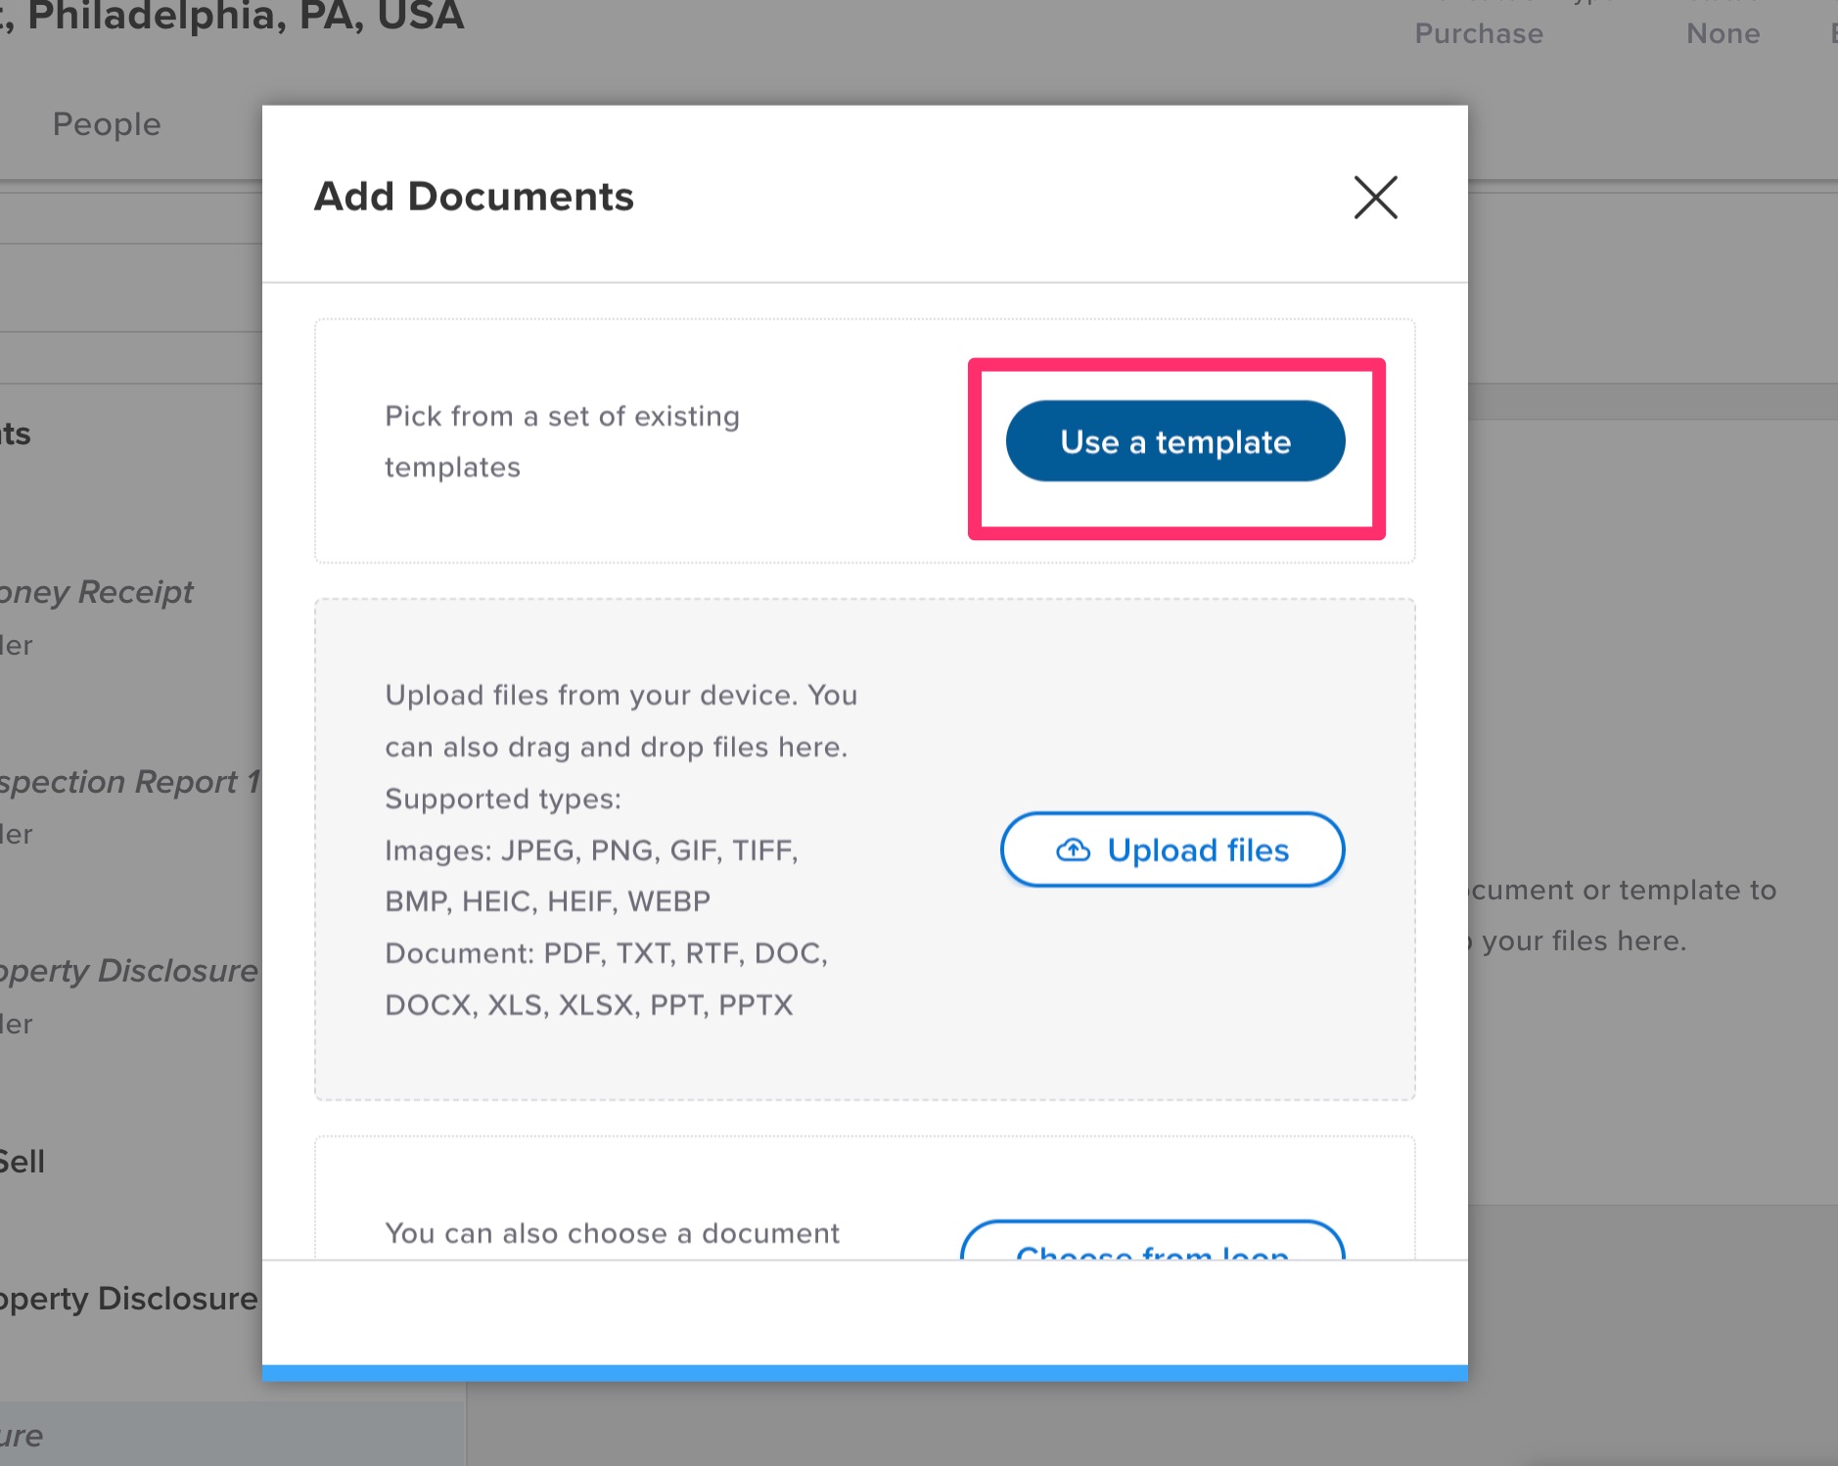
Task: Click the Use a template button
Action: (1174, 441)
